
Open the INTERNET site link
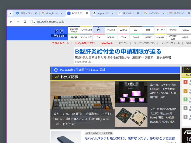click(86, 30)
